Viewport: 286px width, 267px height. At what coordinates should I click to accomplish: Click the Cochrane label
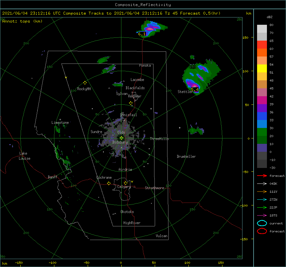pyautogui.click(x=104, y=177)
